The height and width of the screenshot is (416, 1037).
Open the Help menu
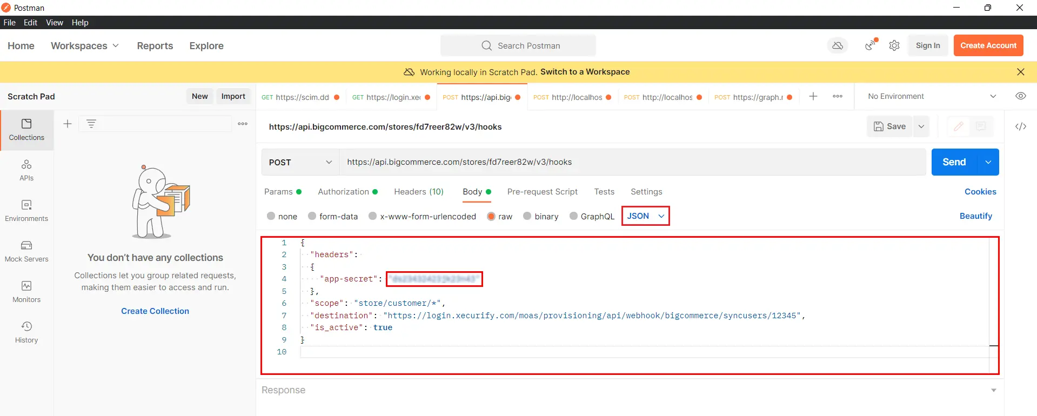point(80,22)
